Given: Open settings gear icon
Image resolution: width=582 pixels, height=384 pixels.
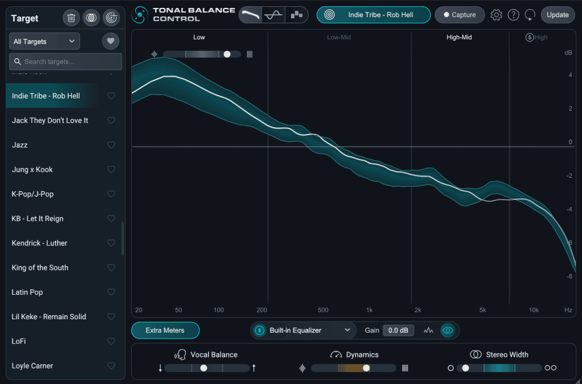Looking at the screenshot, I should (496, 15).
